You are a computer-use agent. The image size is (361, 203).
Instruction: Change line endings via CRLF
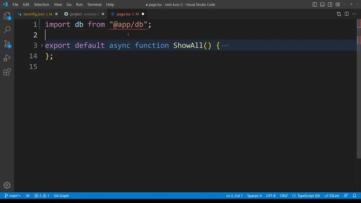pyautogui.click(x=284, y=196)
